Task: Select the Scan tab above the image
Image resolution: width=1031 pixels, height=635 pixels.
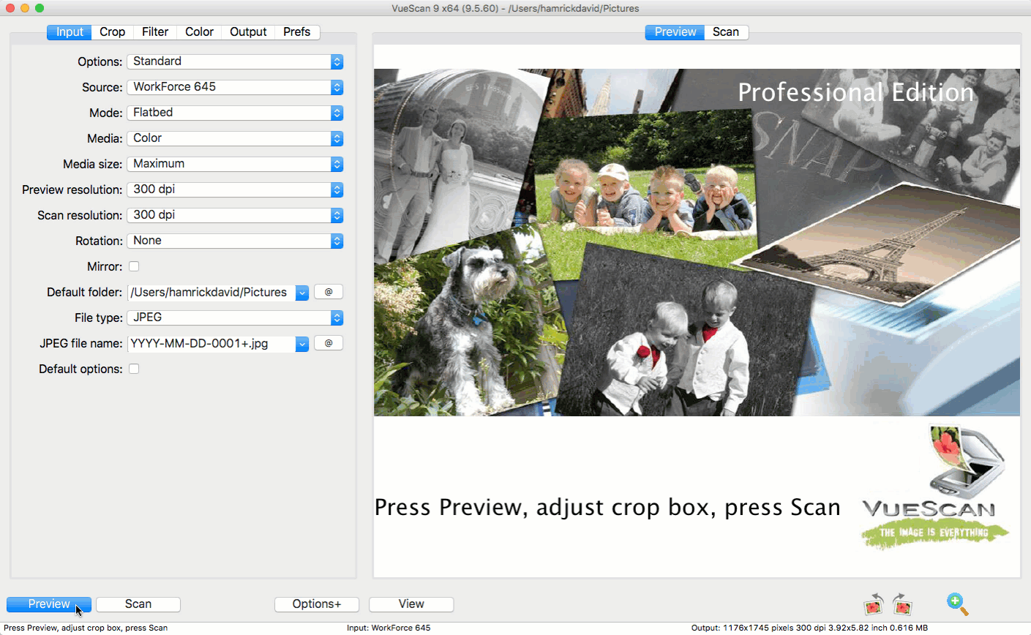Action: 726,32
